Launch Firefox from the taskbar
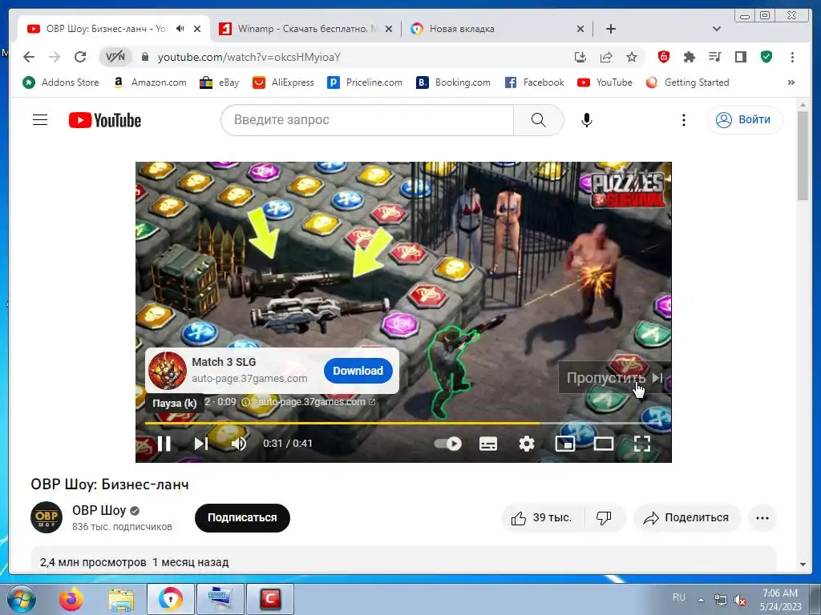Viewport: 821px width, 615px height. pyautogui.click(x=71, y=599)
